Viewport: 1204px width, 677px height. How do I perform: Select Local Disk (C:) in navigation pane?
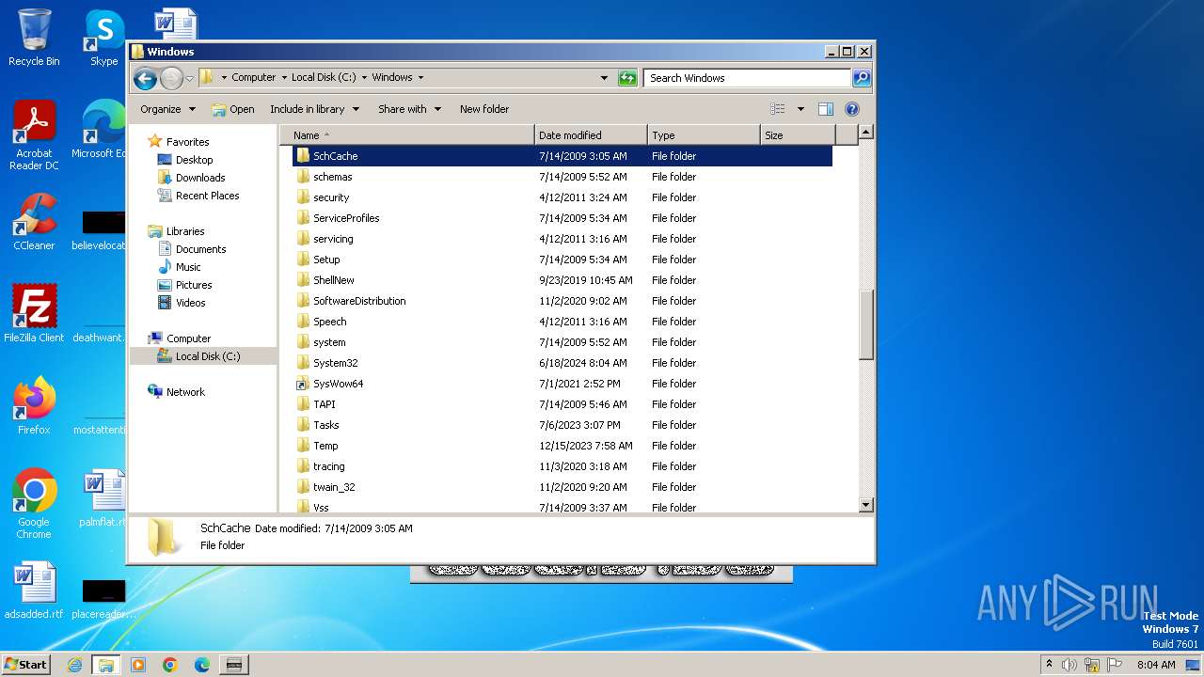(207, 356)
